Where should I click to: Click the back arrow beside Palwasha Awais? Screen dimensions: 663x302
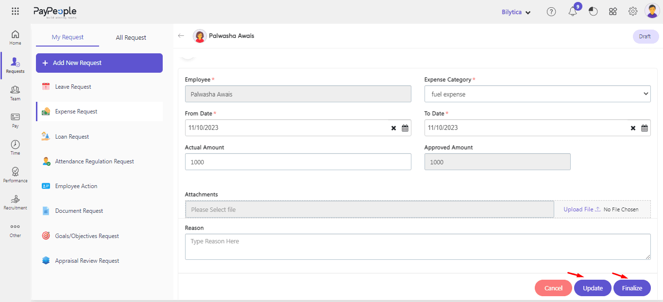point(181,36)
